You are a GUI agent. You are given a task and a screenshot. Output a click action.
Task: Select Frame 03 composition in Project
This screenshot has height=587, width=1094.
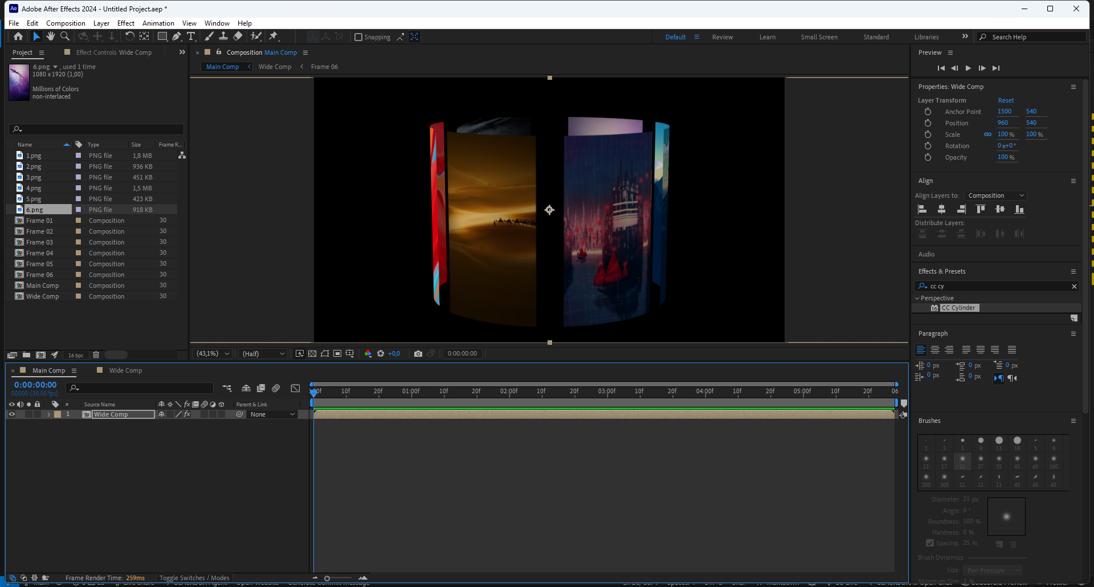coord(39,242)
